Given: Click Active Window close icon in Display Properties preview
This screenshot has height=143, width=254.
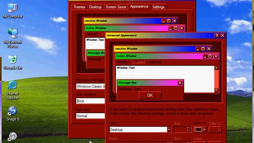Looking at the screenshot, I should (182, 28).
